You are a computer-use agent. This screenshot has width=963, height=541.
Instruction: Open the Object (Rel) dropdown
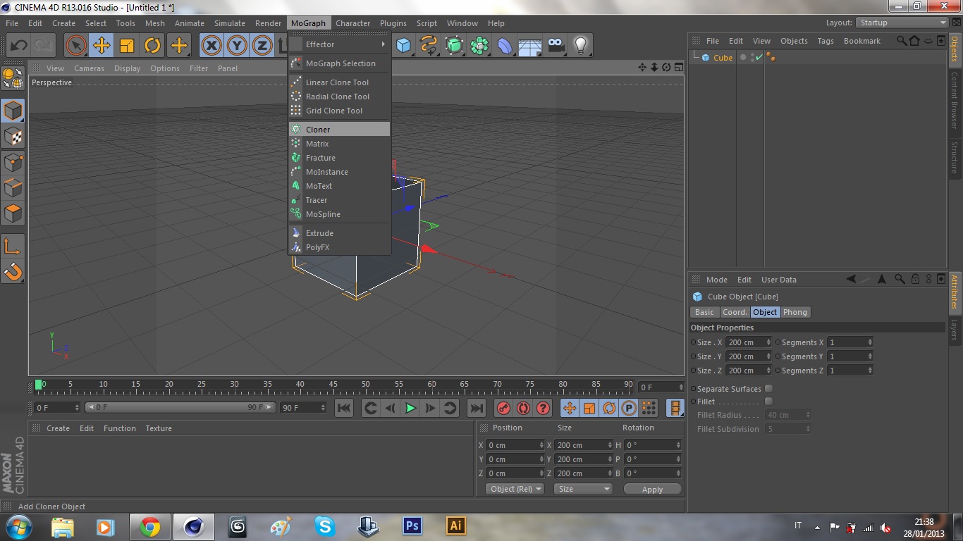[x=515, y=489]
